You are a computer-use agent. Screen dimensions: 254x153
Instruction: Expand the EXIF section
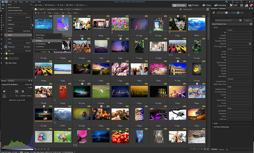tap(216, 123)
